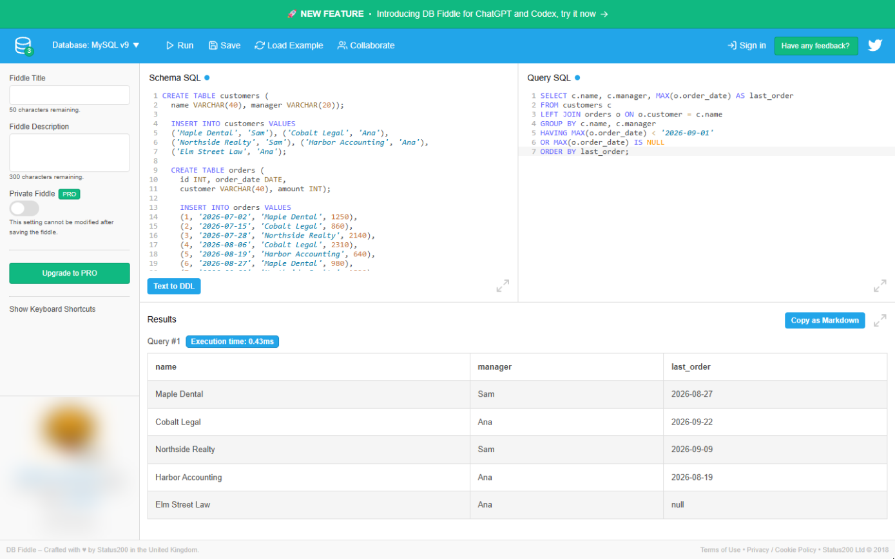Expand the Query SQL panel with arrows icon
This screenshot has width=895, height=559.
[x=880, y=286]
